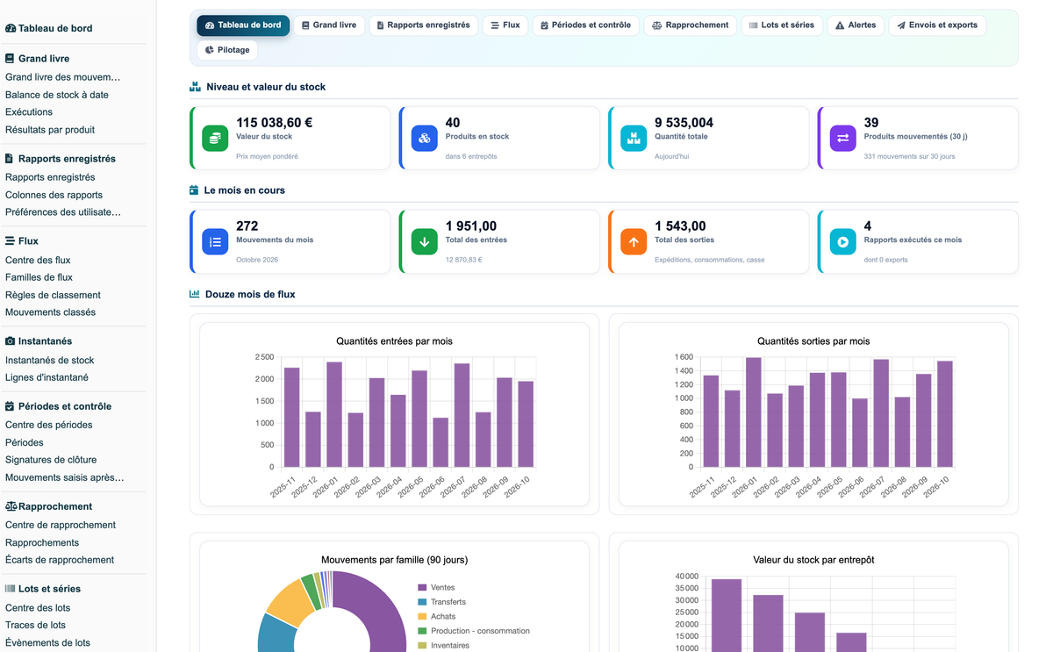Viewport: 1053px width, 652px height.
Task: Click the gauge icon beside sidebar Tableau de bord
Action: 11,28
